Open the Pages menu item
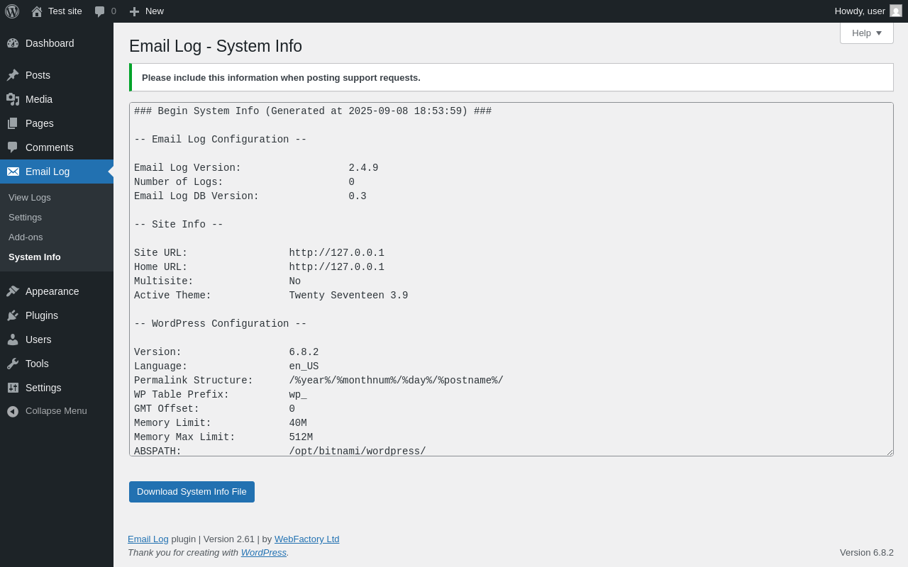This screenshot has height=567, width=908. 57,123
